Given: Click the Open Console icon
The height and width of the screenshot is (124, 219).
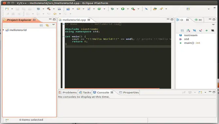Looking at the screenshot, I should (200, 92).
